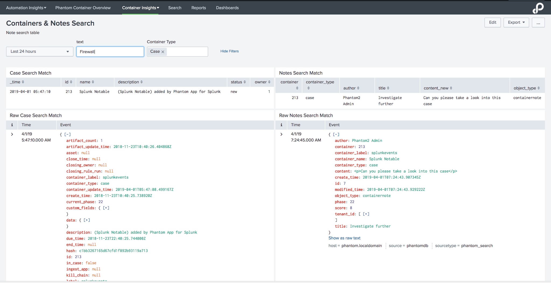Expand tenant_id [+] in notes event
551x283 pixels.
(366, 214)
